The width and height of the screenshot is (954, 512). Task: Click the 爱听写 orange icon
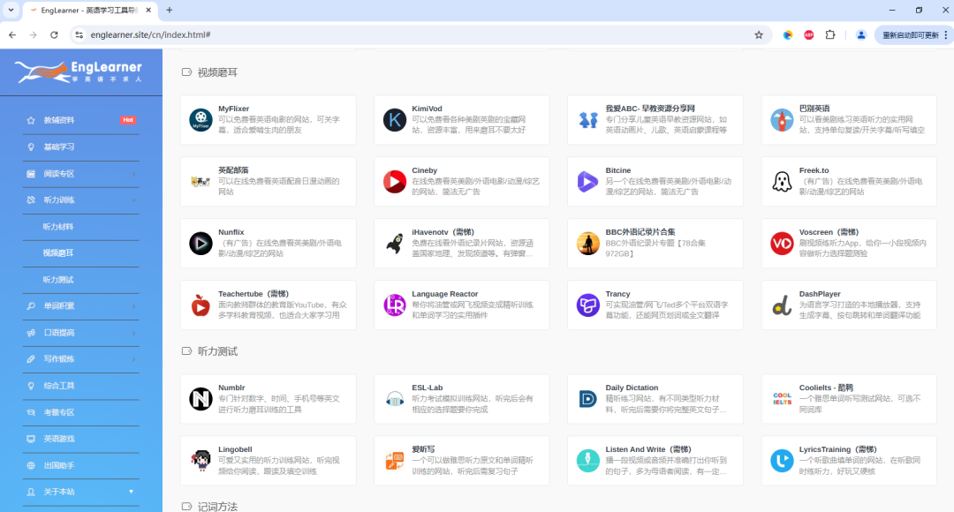tap(394, 460)
